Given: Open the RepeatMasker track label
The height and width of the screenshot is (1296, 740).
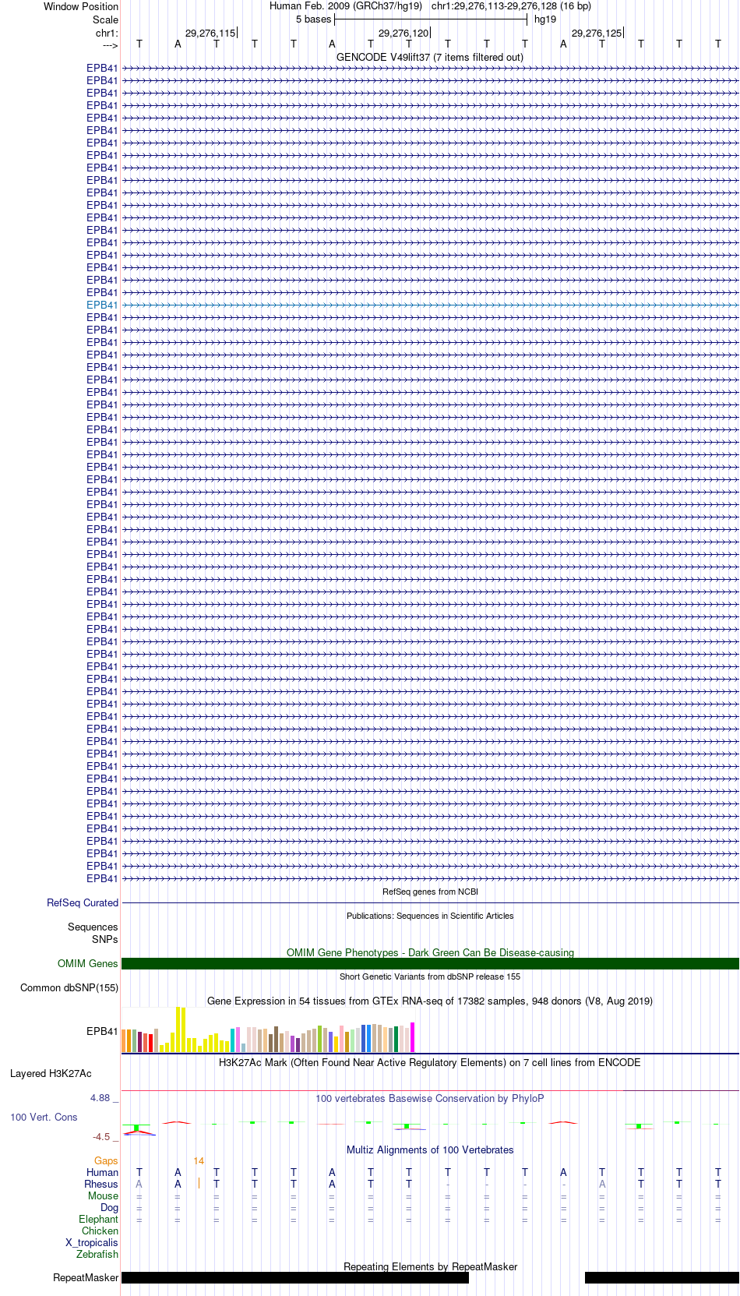Looking at the screenshot, I should click(x=86, y=1277).
